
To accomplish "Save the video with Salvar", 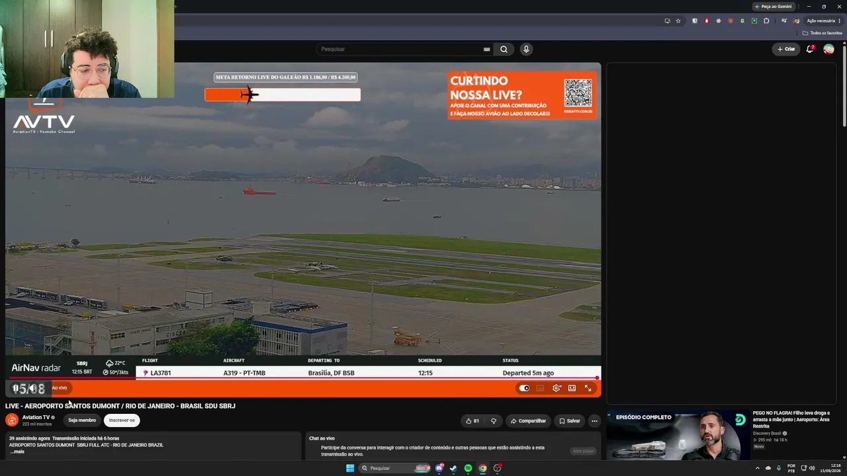I will [569, 420].
